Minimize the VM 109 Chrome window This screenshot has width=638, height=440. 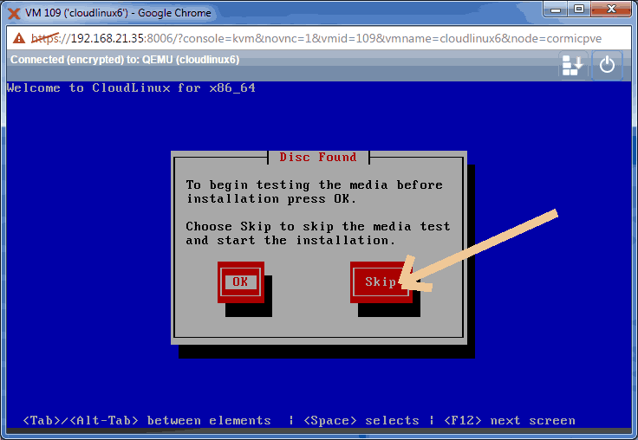pyautogui.click(x=556, y=9)
